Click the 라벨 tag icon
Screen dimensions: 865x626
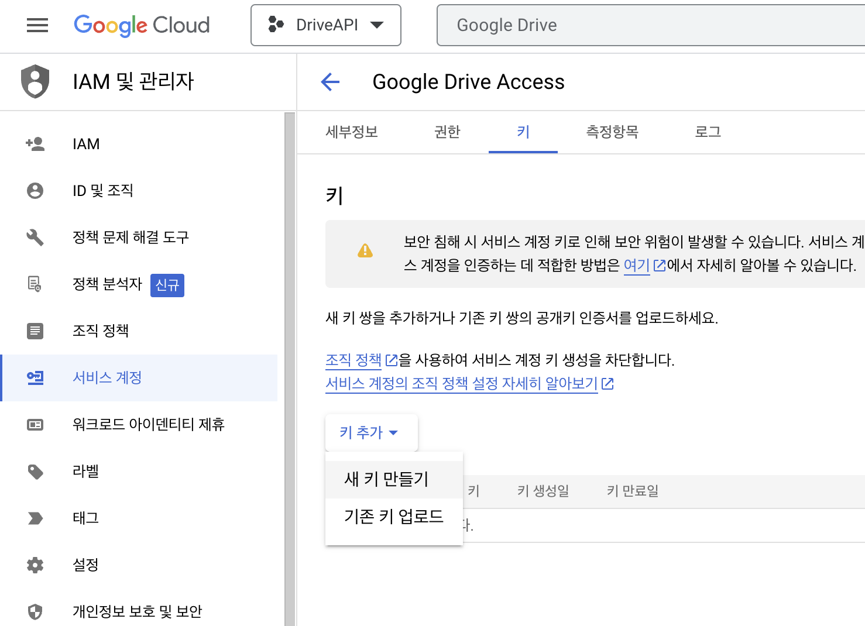(x=35, y=472)
